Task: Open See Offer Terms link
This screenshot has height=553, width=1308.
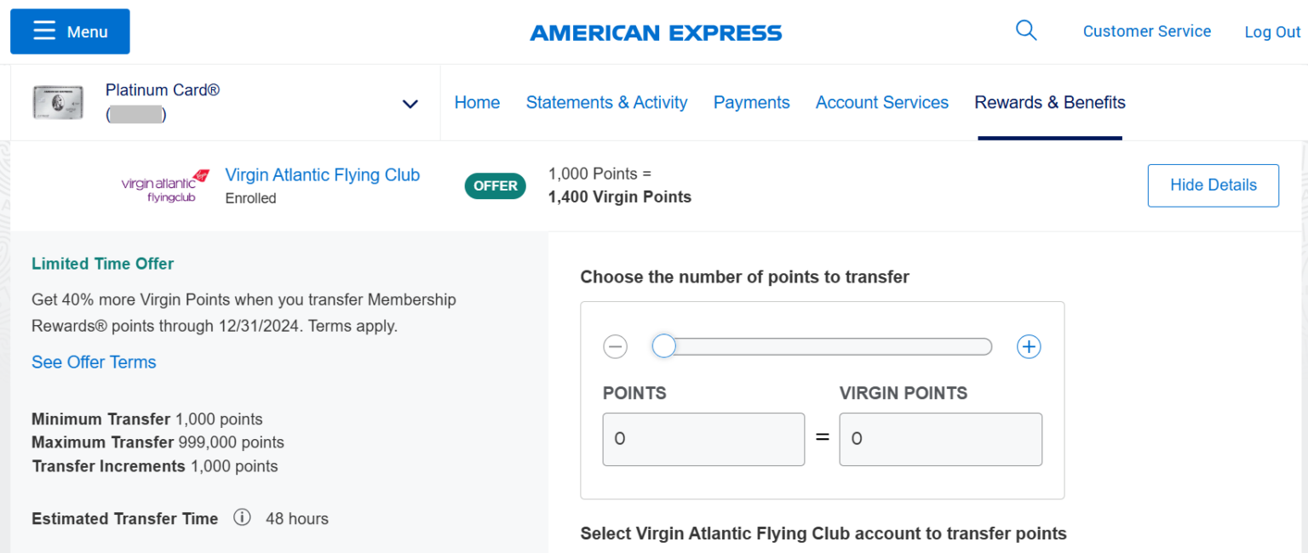Action: coord(94,362)
